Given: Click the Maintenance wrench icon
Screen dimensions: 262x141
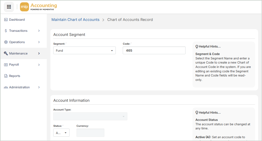Looking at the screenshot, I should (x=6, y=53).
